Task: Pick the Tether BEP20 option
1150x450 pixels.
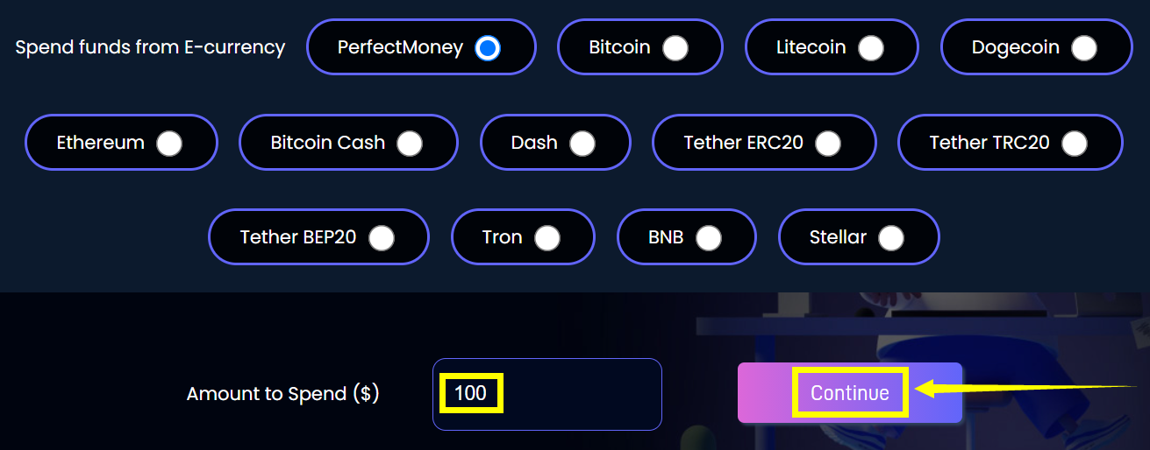Action: click(382, 237)
